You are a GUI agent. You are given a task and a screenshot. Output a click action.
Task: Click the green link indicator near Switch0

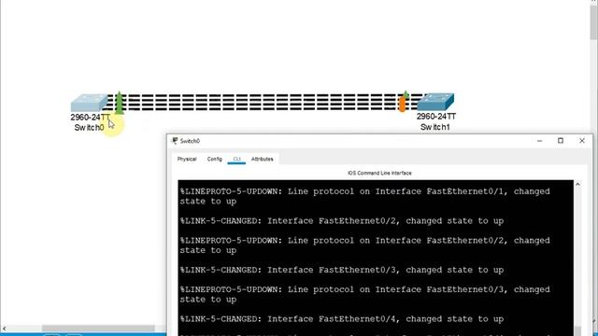click(119, 103)
